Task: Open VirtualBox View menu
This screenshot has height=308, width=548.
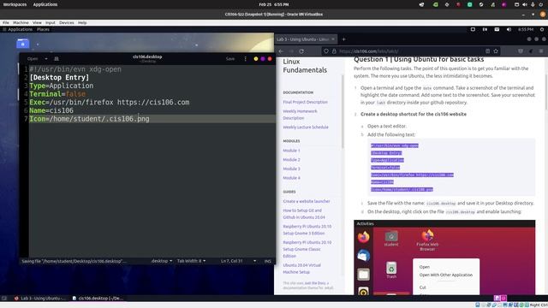Action: click(37, 22)
